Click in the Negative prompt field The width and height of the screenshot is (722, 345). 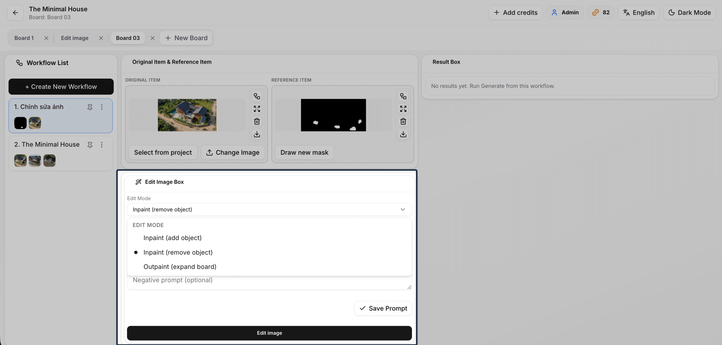click(x=268, y=281)
